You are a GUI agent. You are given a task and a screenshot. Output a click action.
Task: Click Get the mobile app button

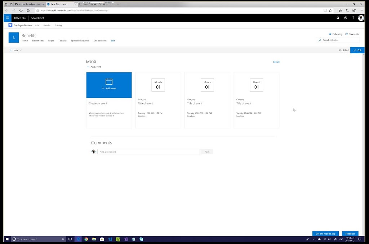coord(325,234)
